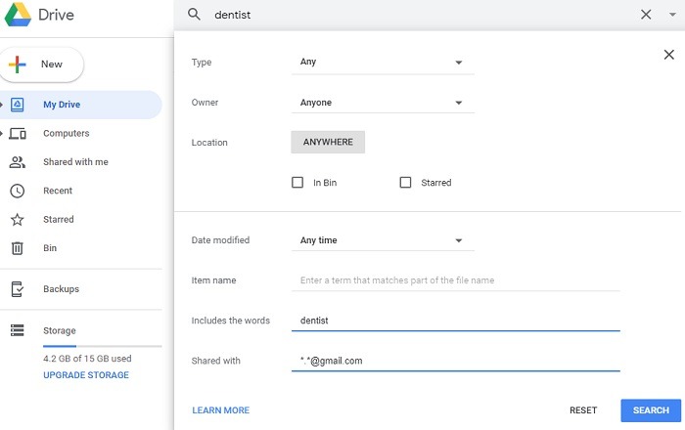Click the Shared with me people icon
The width and height of the screenshot is (685, 430).
tap(18, 162)
